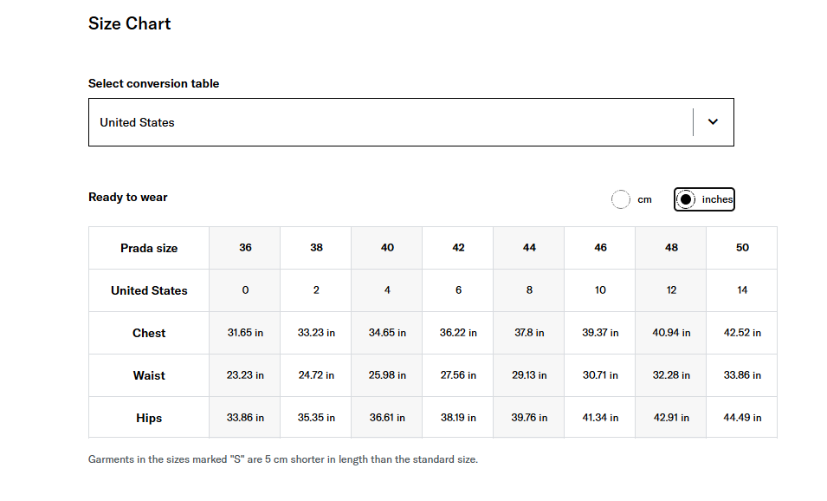Viewport: 827px width, 501px height.
Task: Click the Waist row header
Action: point(149,375)
